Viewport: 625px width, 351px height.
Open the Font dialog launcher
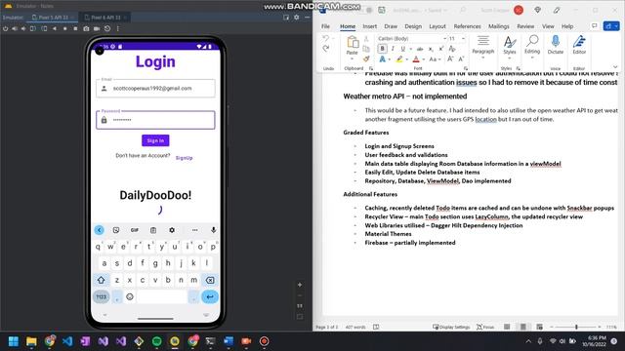[465, 68]
